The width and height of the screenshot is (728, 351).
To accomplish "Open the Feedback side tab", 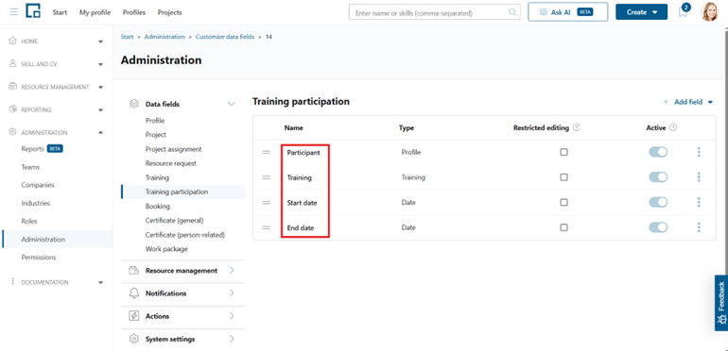I will pos(721,303).
